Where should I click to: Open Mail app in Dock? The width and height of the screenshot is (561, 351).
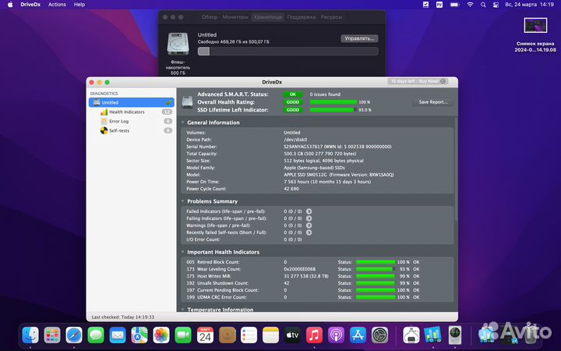pyautogui.click(x=118, y=335)
